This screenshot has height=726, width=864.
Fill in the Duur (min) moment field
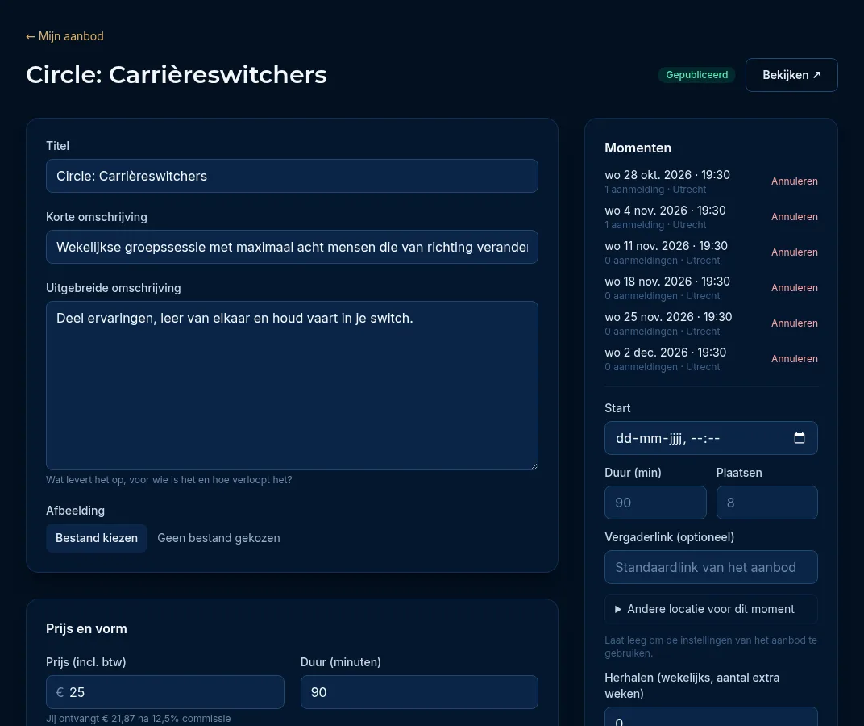tap(655, 503)
